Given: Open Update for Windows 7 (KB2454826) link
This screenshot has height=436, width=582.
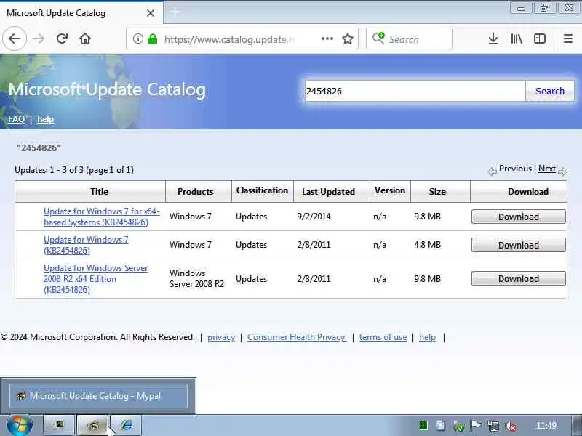Looking at the screenshot, I should coord(86,245).
